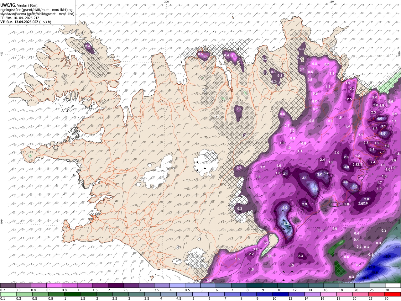Select the '0.1' legend number in lower row

point(3,299)
